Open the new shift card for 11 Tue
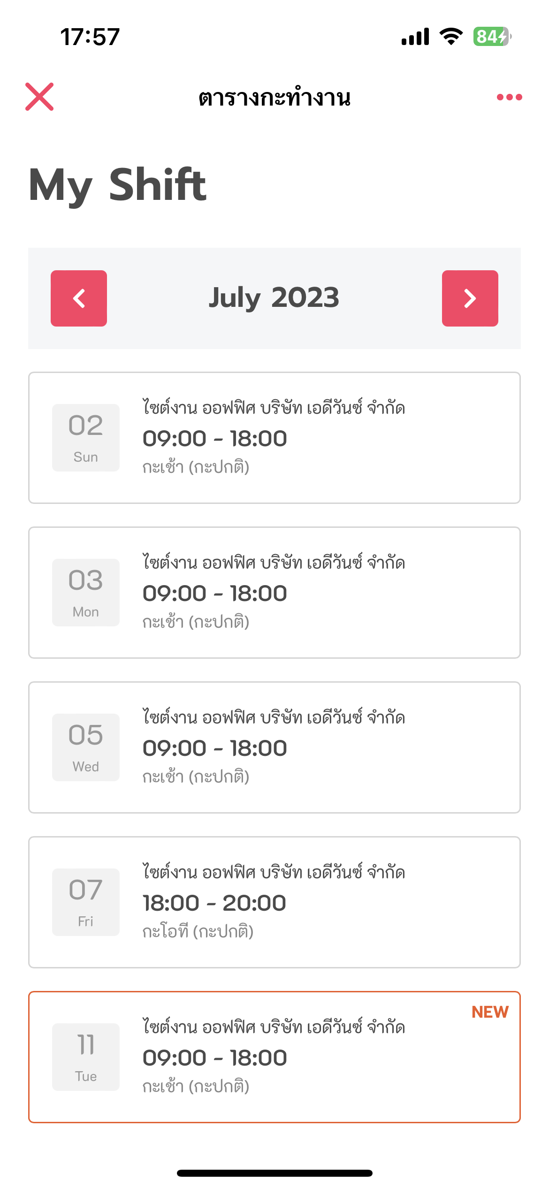Screen dimensions: 549x1188 [x=274, y=1057]
